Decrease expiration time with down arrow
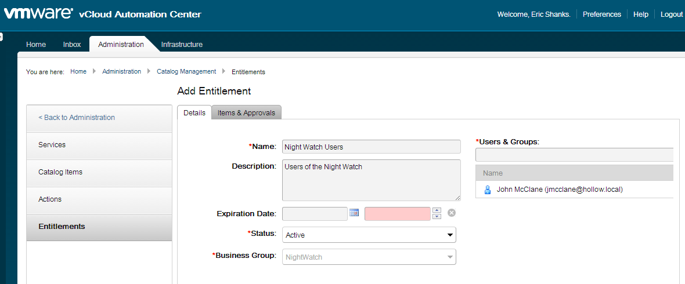 [x=437, y=217]
